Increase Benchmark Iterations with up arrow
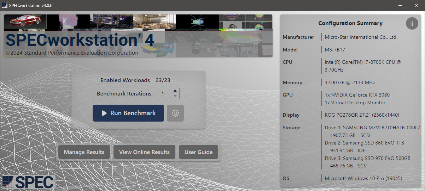This screenshot has width=425, height=191. coord(175,91)
